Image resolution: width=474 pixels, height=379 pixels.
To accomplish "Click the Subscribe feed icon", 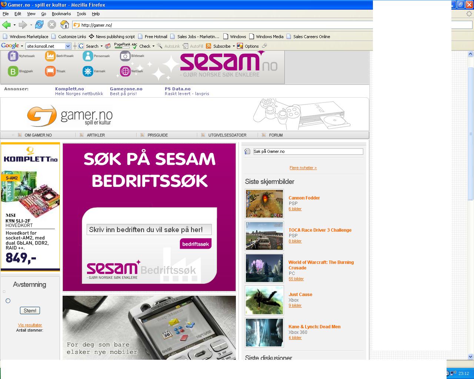I will [x=208, y=46].
